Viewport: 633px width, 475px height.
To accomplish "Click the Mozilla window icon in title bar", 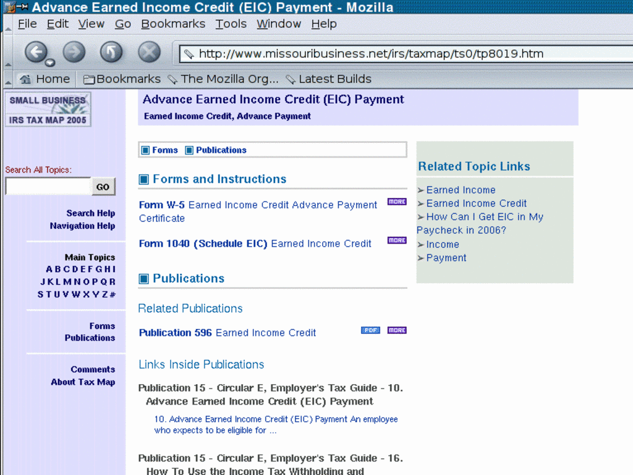I will coord(10,7).
